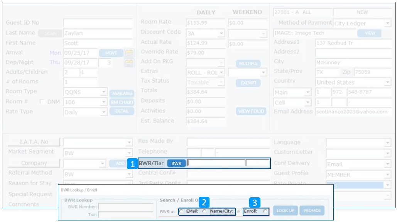Screen dimensions: 397x222
Task: Click the Guest ID No input field
Action: (98, 23)
